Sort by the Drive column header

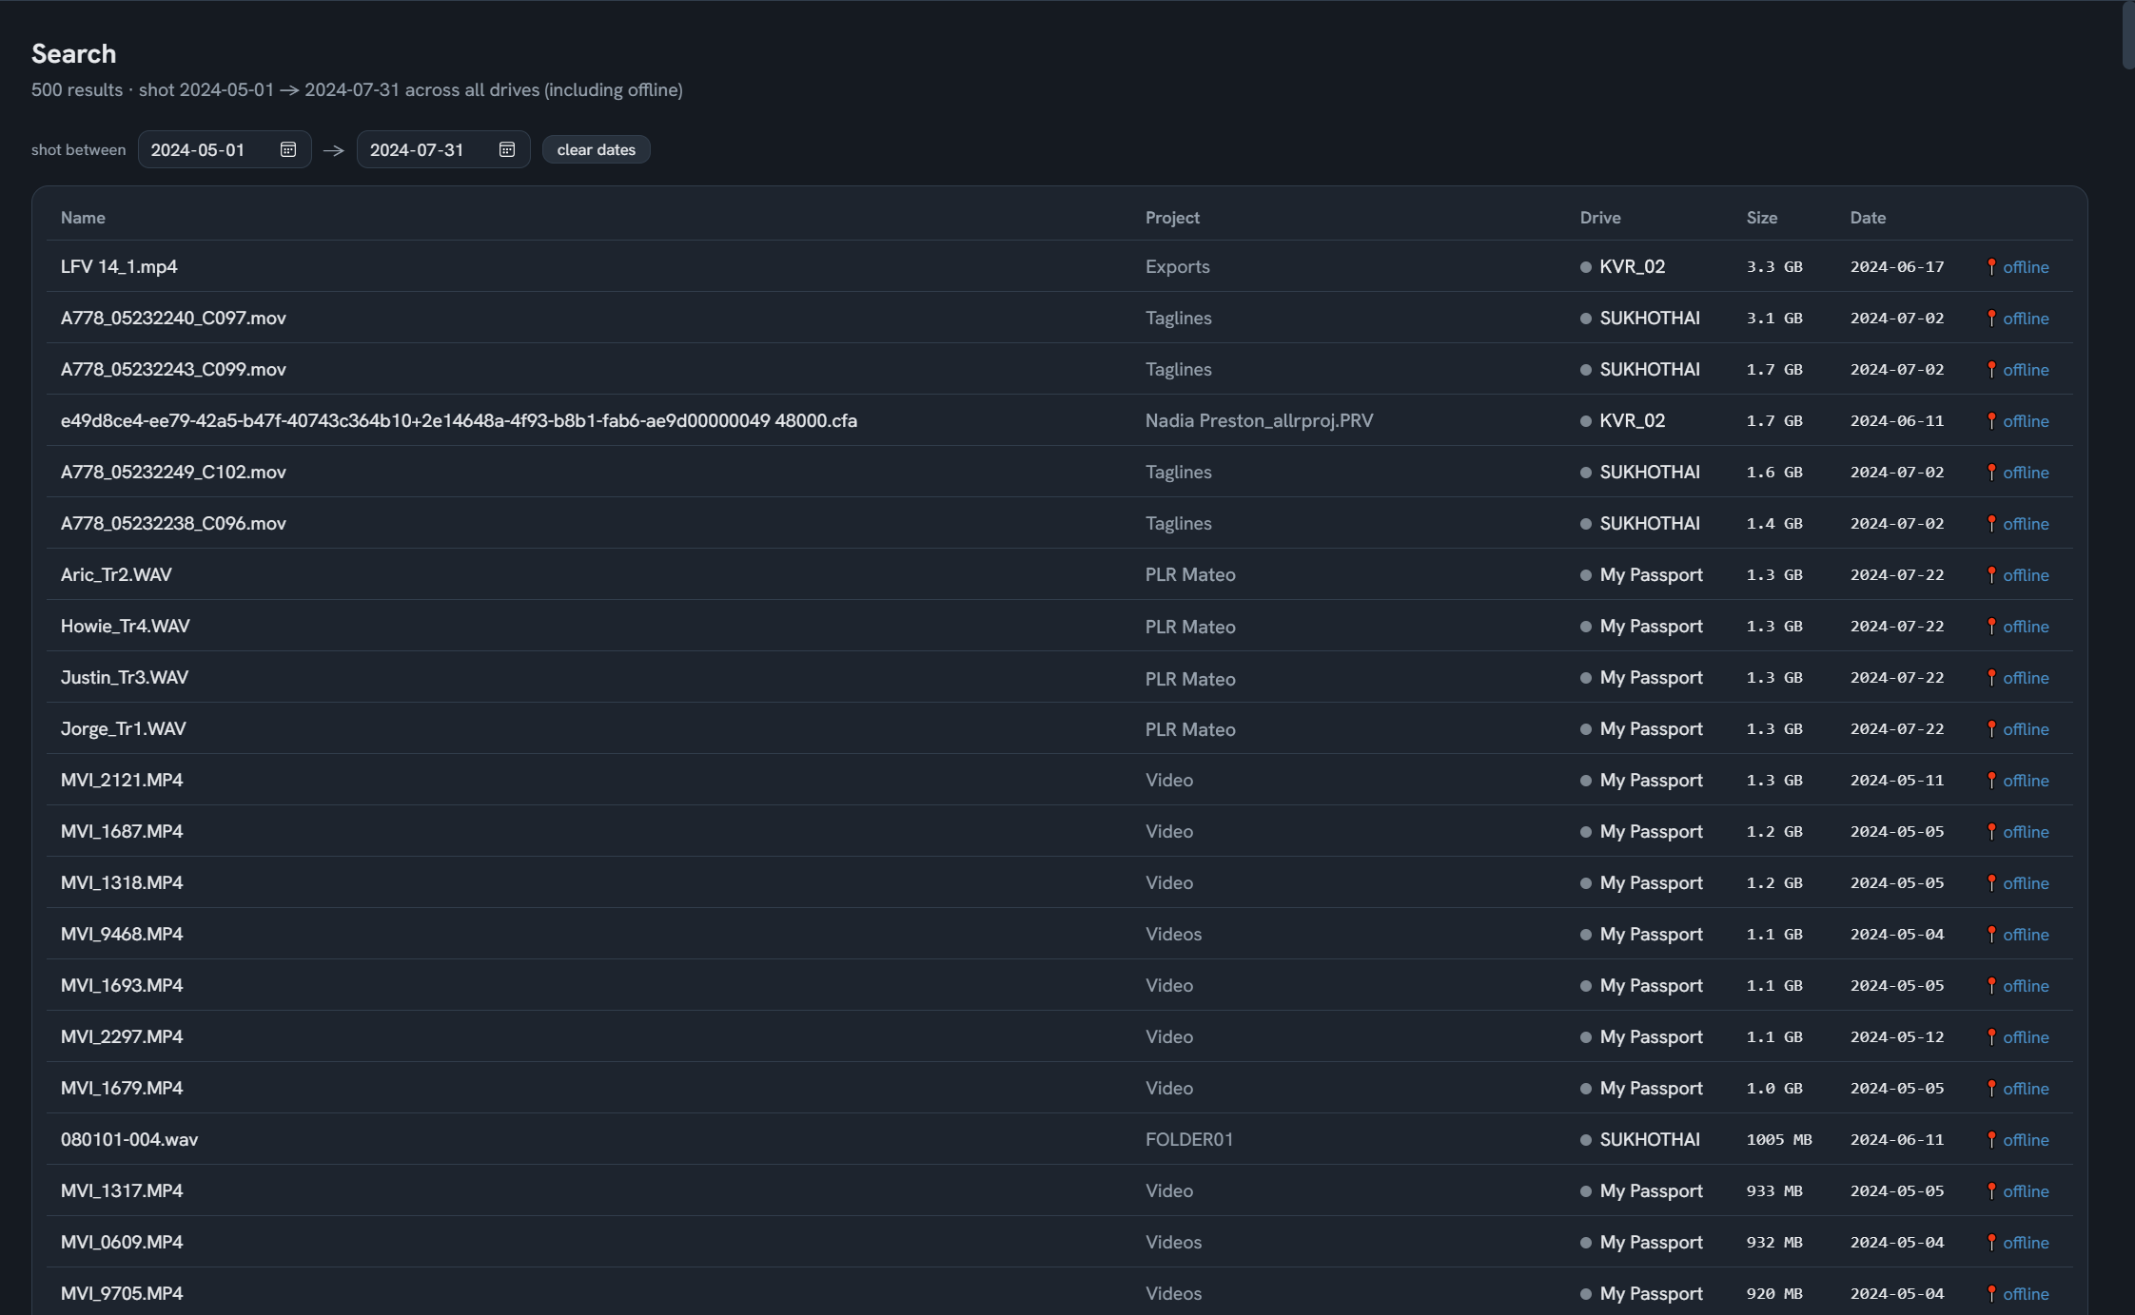click(1600, 218)
